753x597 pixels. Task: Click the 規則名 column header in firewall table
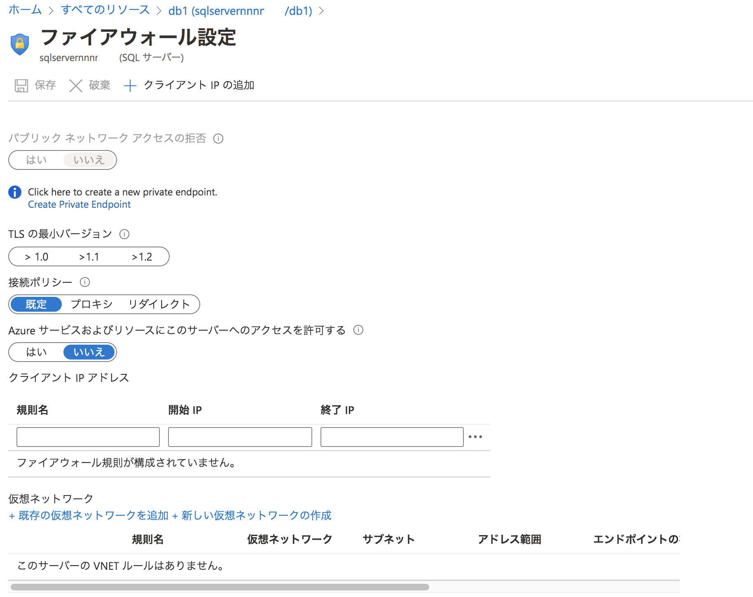click(33, 410)
